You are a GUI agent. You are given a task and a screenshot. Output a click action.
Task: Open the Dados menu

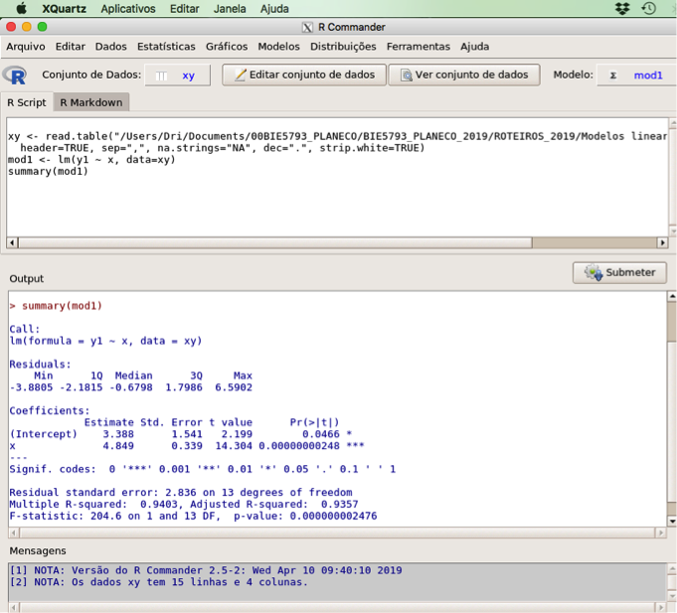click(110, 47)
